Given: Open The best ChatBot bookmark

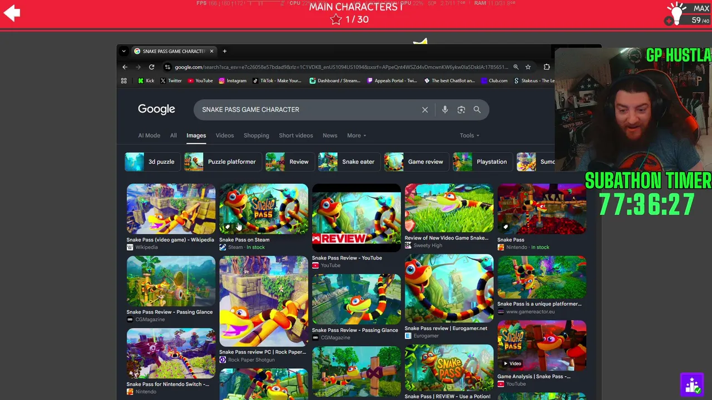Looking at the screenshot, I should pyautogui.click(x=449, y=81).
